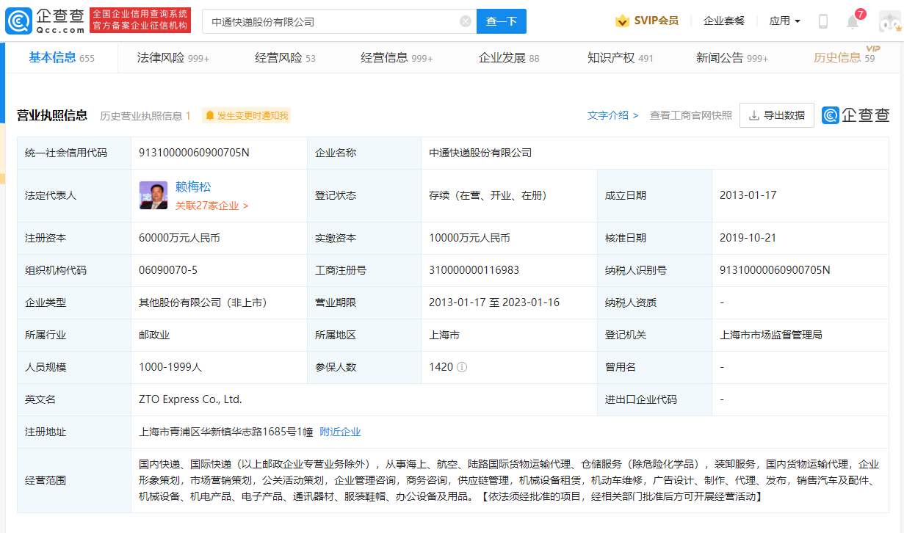The image size is (904, 533).
Task: Switch to the 企业发展 tab
Action: 509,57
